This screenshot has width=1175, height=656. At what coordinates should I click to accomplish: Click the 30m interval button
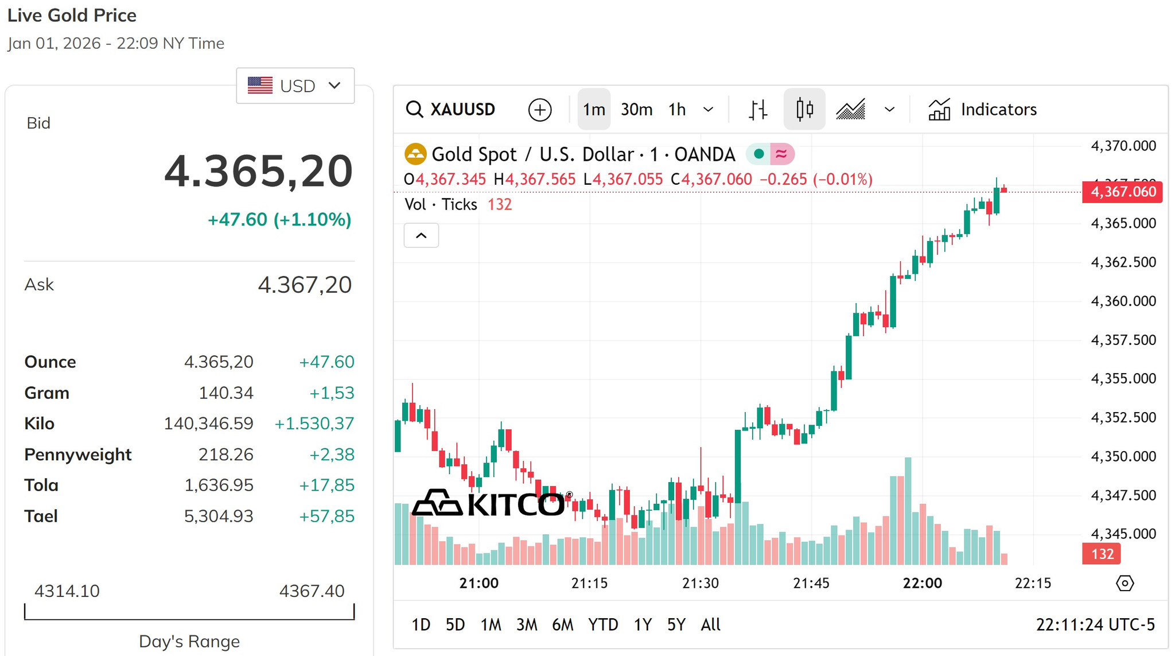coord(636,109)
